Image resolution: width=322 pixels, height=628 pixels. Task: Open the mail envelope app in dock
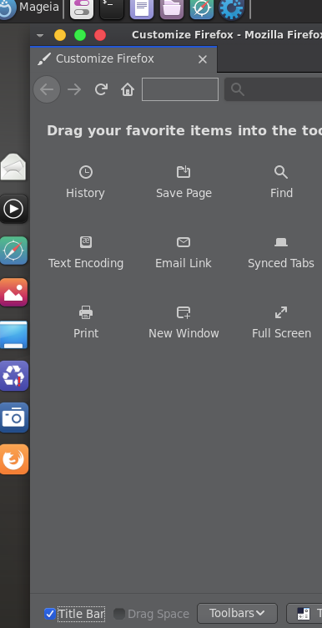click(x=13, y=167)
